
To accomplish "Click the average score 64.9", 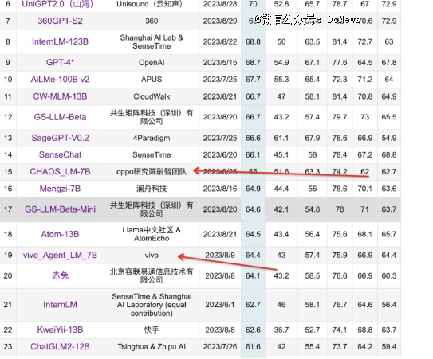I will tap(253, 189).
